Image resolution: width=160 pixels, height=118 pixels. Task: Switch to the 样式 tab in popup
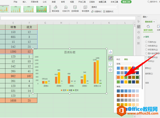pyautogui.click(x=118, y=59)
